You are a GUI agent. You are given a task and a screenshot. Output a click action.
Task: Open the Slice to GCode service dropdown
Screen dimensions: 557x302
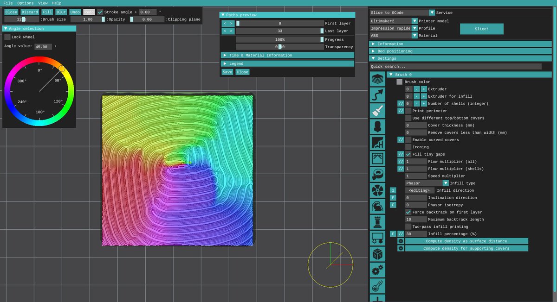pos(402,13)
